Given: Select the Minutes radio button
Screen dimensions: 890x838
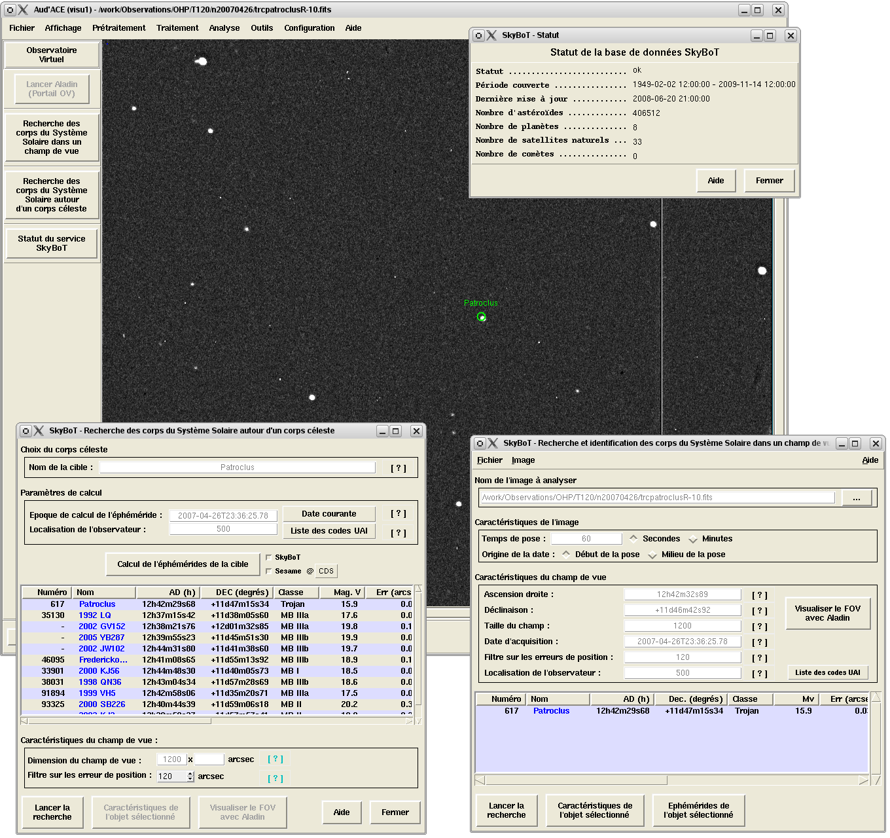Looking at the screenshot, I should click(x=693, y=539).
